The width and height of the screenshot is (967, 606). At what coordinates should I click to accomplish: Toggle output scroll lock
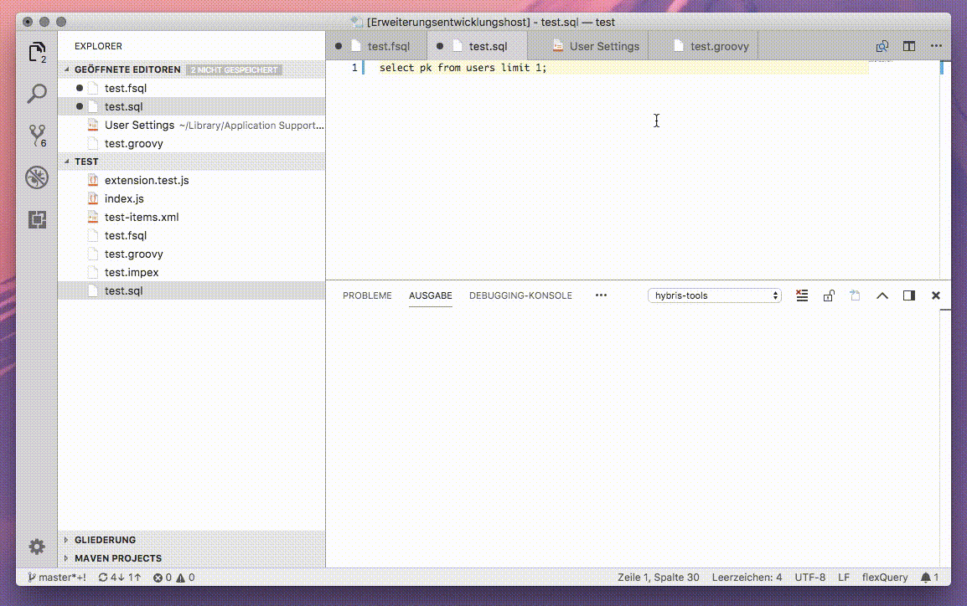click(828, 295)
